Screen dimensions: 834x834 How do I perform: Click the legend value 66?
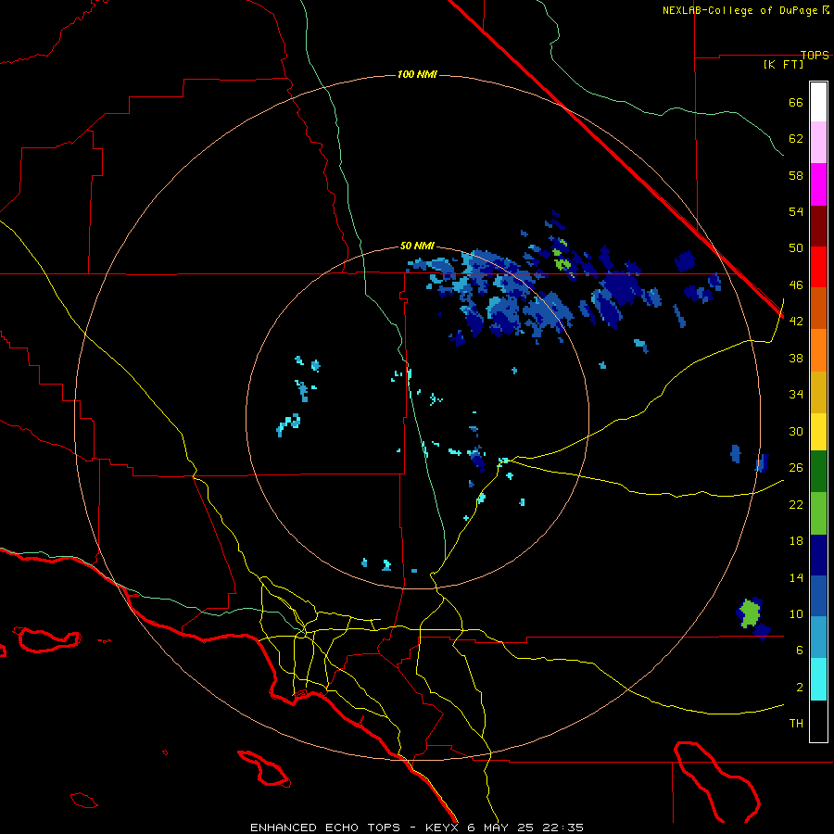796,102
